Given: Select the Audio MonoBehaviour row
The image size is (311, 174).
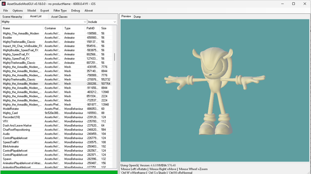Looking at the screenshot, I should (57, 134).
